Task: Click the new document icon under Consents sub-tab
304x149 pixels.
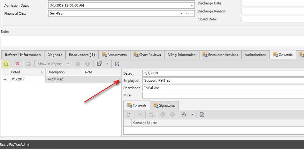Action: click(129, 115)
